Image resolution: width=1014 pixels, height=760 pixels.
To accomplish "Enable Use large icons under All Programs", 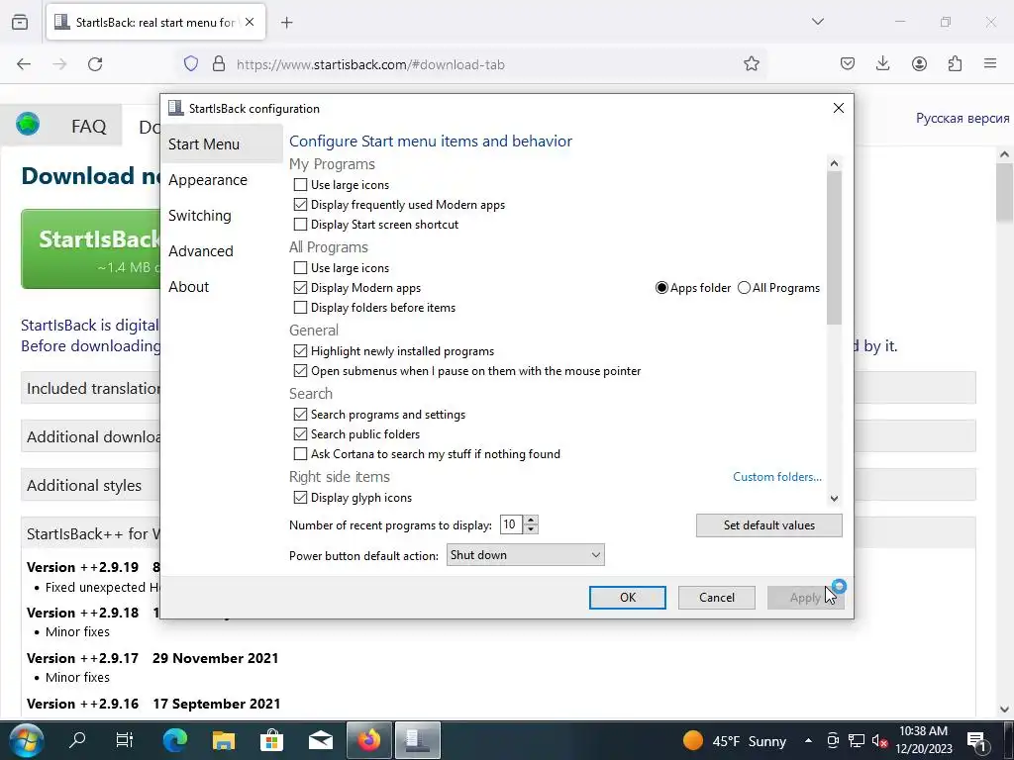I will pos(300,267).
